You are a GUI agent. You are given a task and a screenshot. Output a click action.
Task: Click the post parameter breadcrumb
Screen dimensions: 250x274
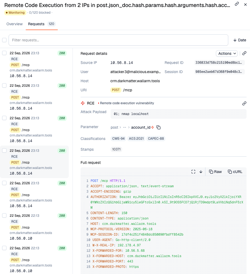click(114, 127)
